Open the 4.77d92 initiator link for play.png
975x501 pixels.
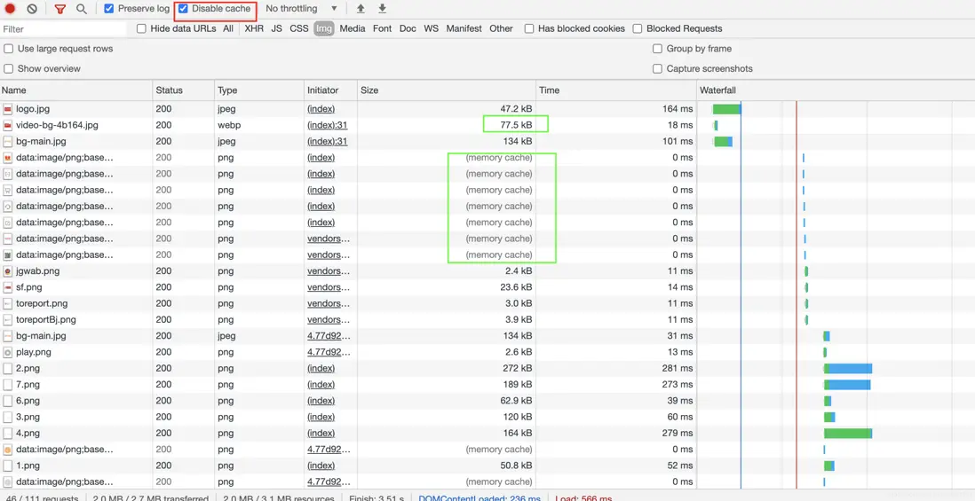click(328, 352)
